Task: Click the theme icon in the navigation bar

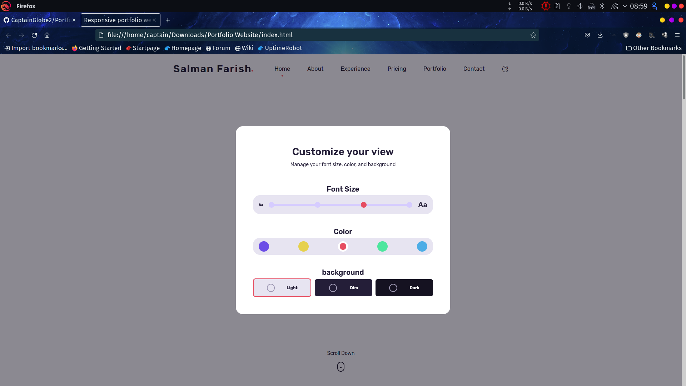Action: click(504, 69)
